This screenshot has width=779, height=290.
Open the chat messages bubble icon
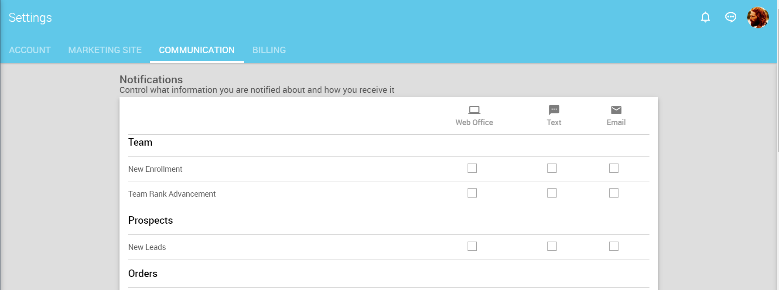[x=731, y=17]
